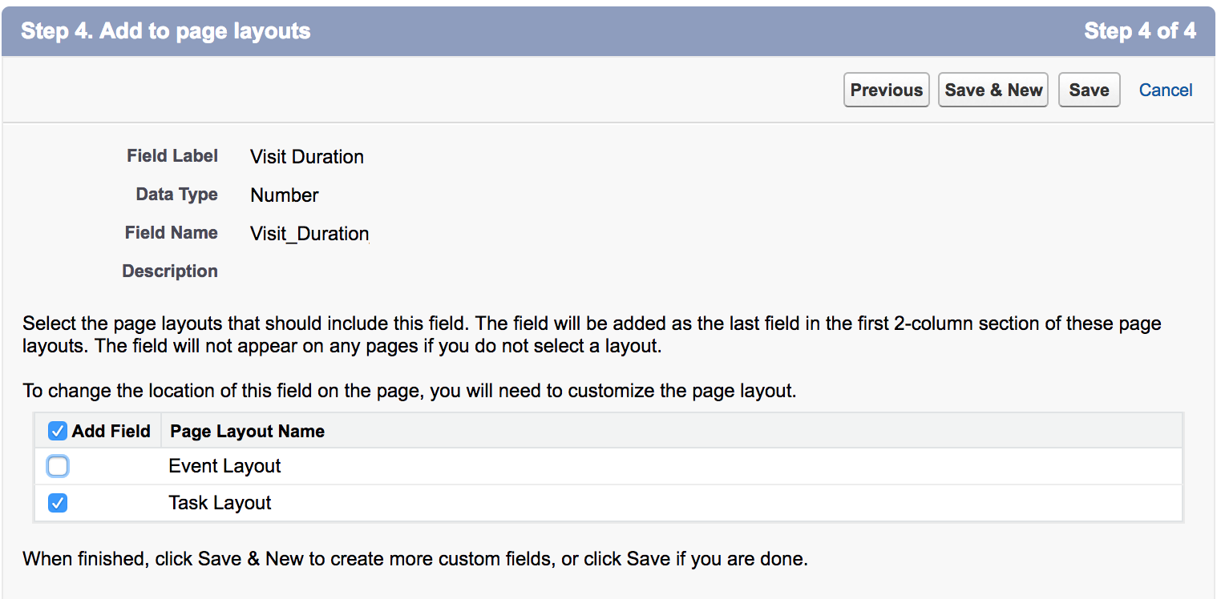1217x599 pixels.
Task: Toggle the Add Field select-all checkbox
Action: [58, 432]
